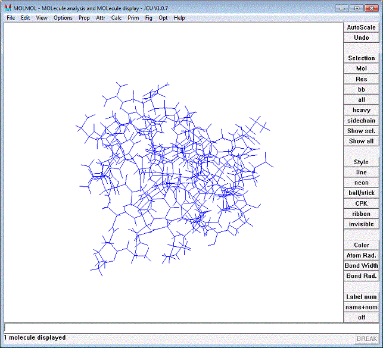Screen dimensions: 383x348
Task: Open the Prop menu
Action: tap(84, 18)
